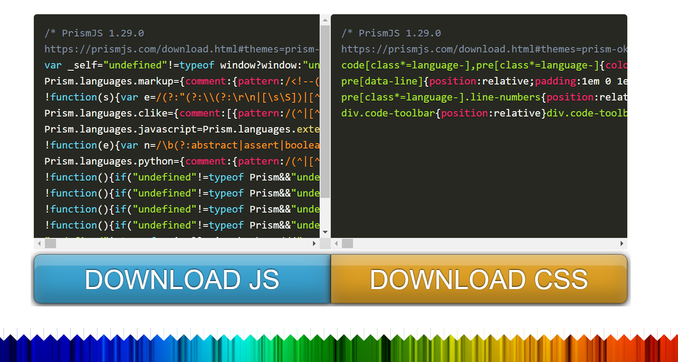
Task: Click the 'pre[class*=language-].line-numbers' CSS line
Action: point(484,97)
